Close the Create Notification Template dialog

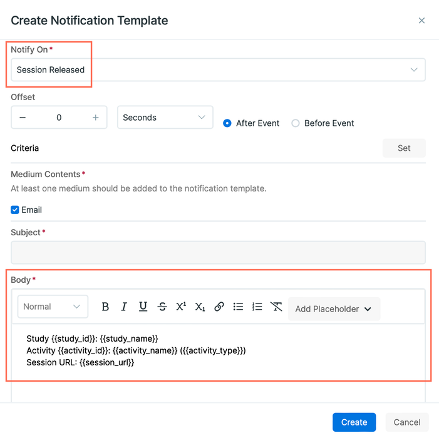(421, 21)
